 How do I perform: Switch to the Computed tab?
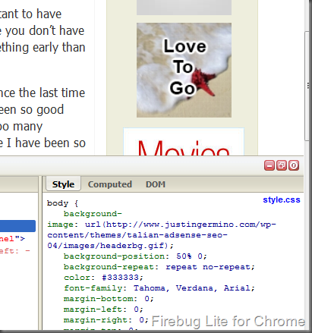[110, 184]
